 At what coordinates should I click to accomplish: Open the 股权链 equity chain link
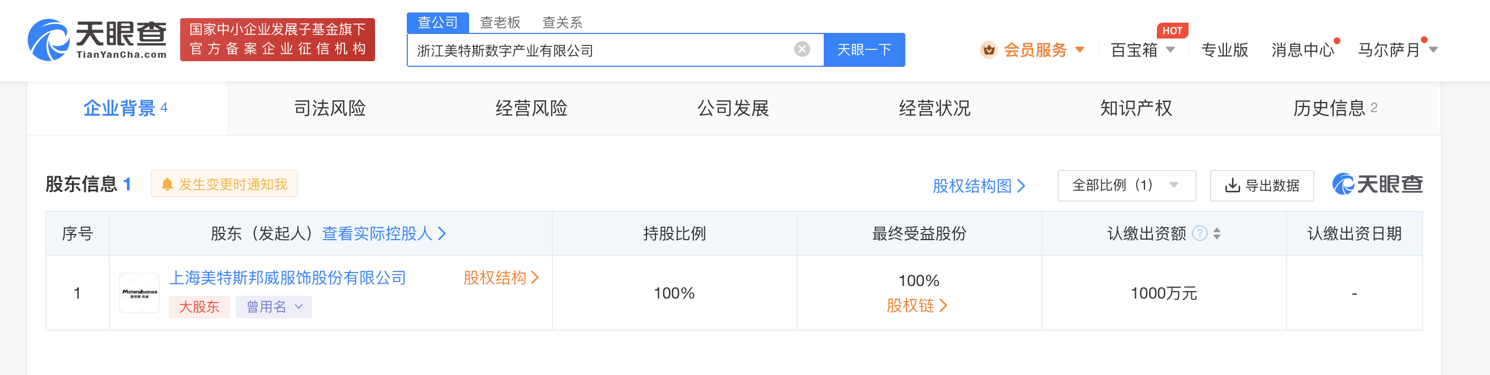point(917,305)
